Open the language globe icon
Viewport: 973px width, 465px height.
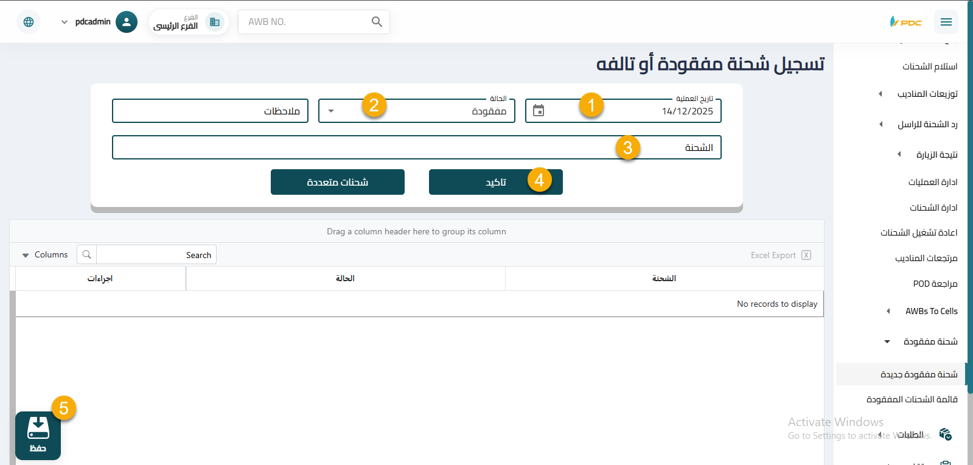tap(29, 22)
